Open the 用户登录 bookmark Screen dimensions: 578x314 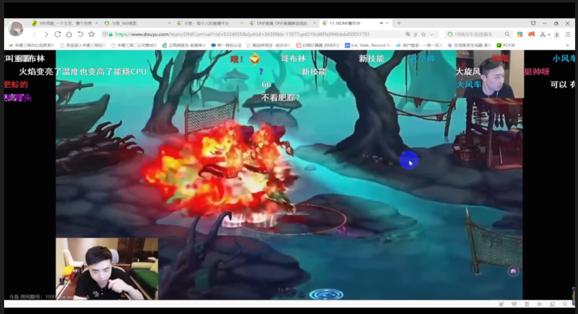click(x=419, y=45)
